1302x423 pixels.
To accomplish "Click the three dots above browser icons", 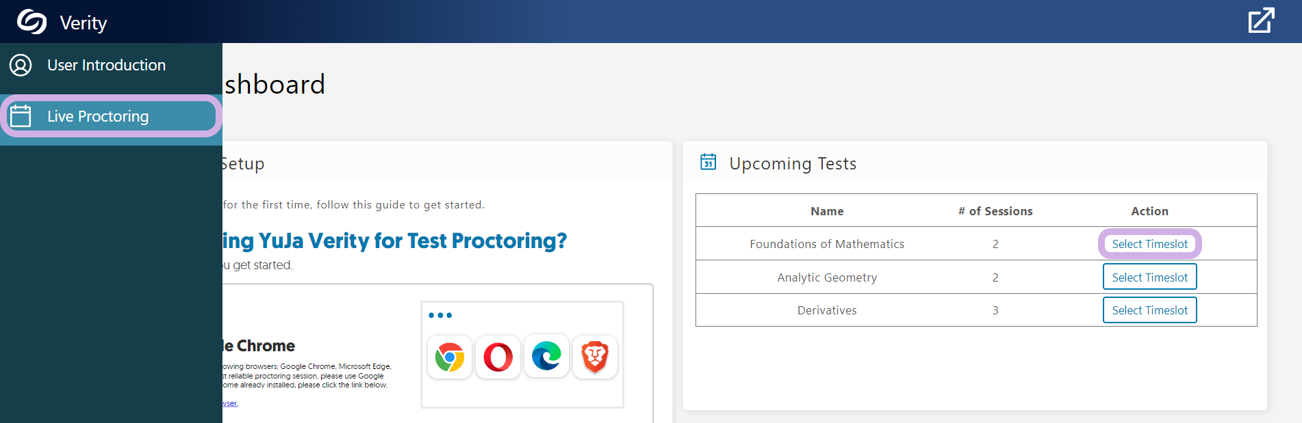I will [440, 315].
